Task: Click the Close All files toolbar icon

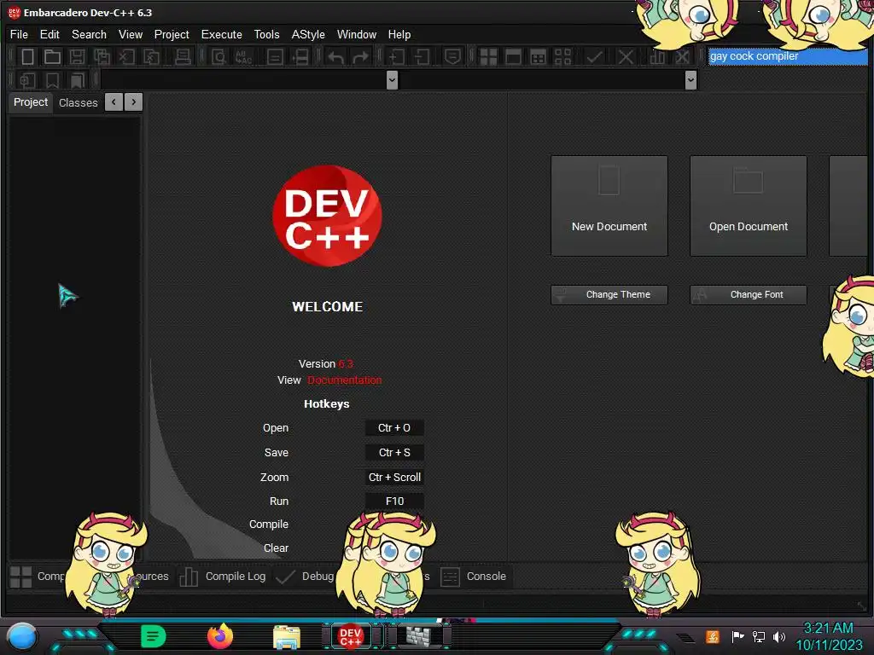Action: point(151,56)
